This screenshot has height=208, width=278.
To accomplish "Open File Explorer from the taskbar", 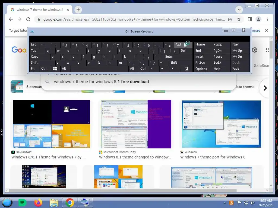I will (54, 203).
